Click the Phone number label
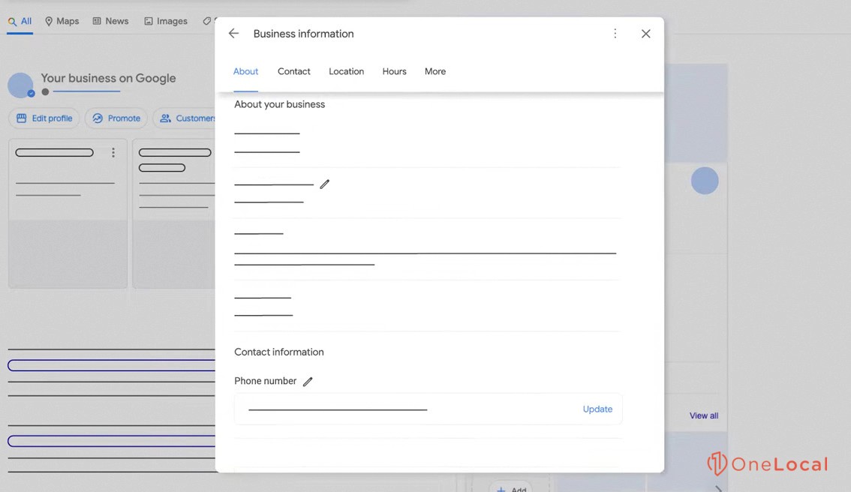 [265, 381]
